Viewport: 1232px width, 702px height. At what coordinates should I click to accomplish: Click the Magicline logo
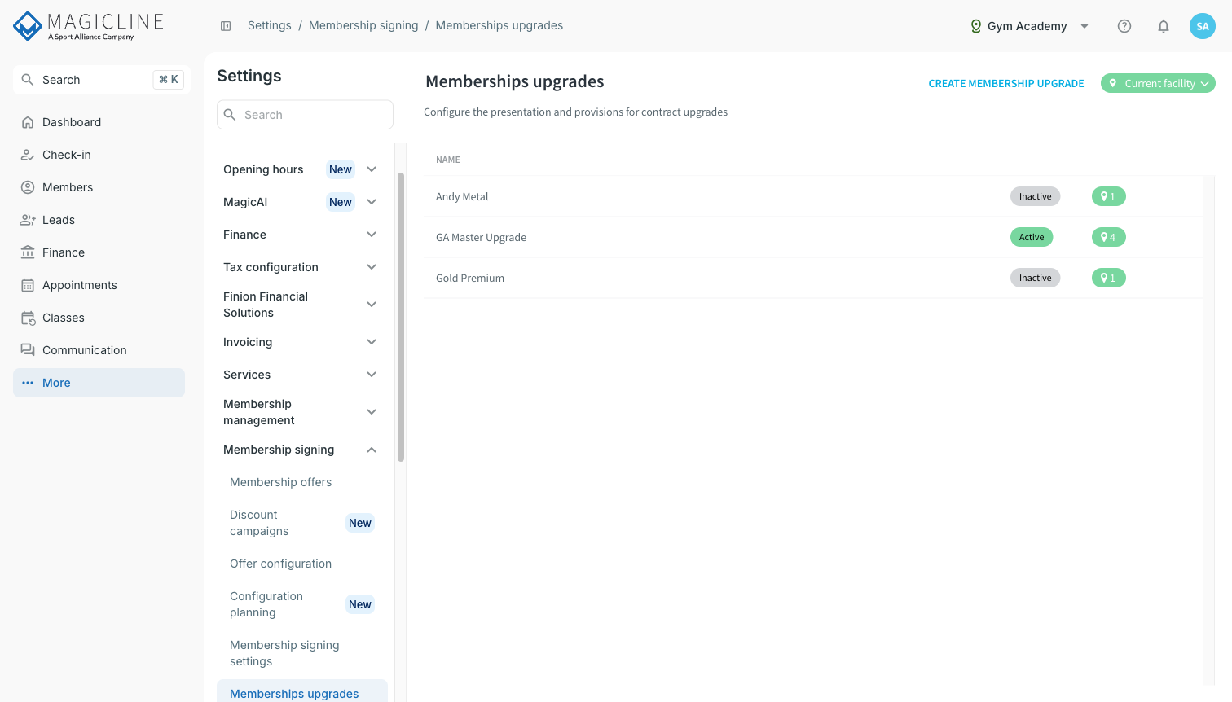pos(89,26)
